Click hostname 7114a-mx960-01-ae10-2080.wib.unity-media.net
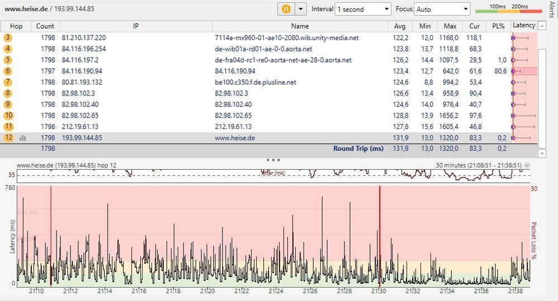Screen dimensions: 558x301 point(286,37)
